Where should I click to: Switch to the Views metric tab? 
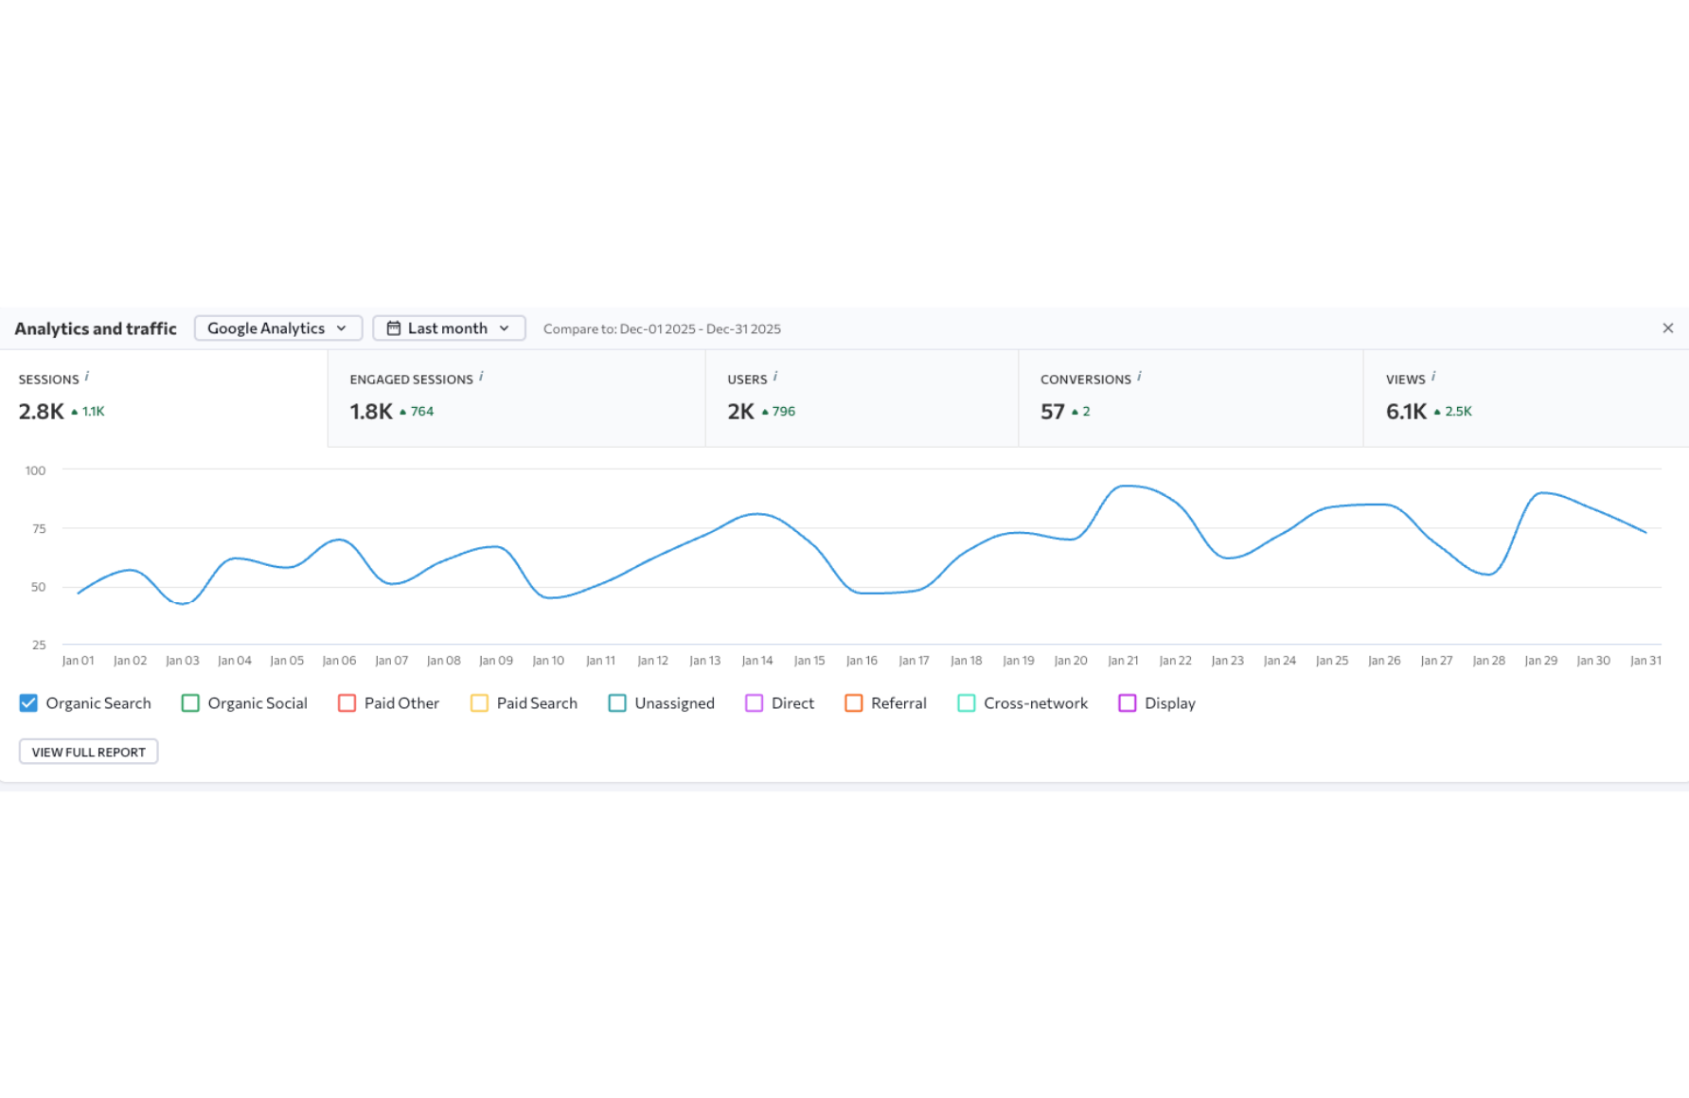1524,398
